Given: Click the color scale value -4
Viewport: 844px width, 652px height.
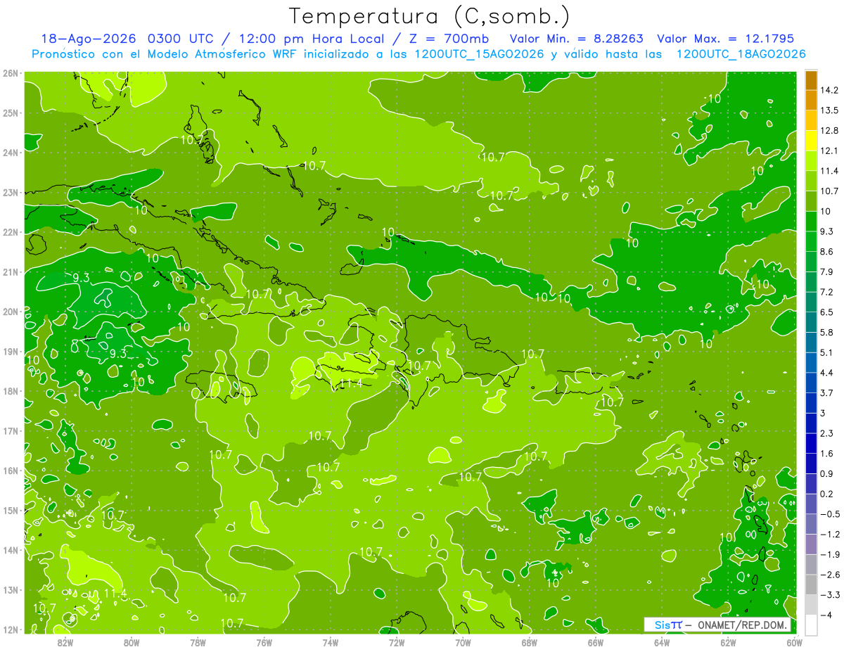Looking at the screenshot, I should pos(826,615).
